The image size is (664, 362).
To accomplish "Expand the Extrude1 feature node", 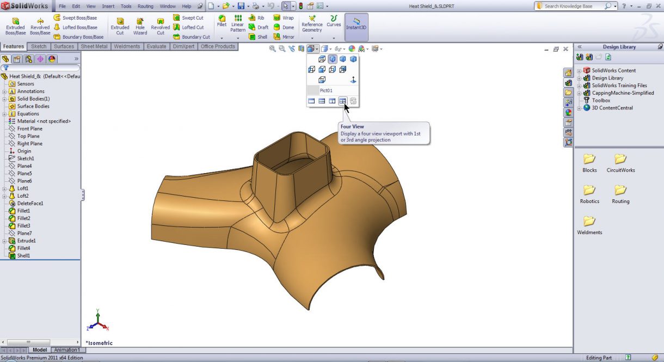I will 4,241.
